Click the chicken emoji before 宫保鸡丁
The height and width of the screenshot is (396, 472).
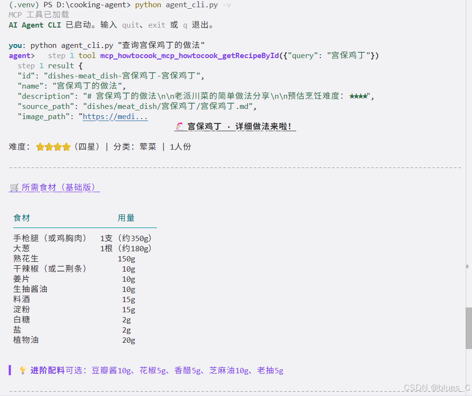[x=180, y=126]
